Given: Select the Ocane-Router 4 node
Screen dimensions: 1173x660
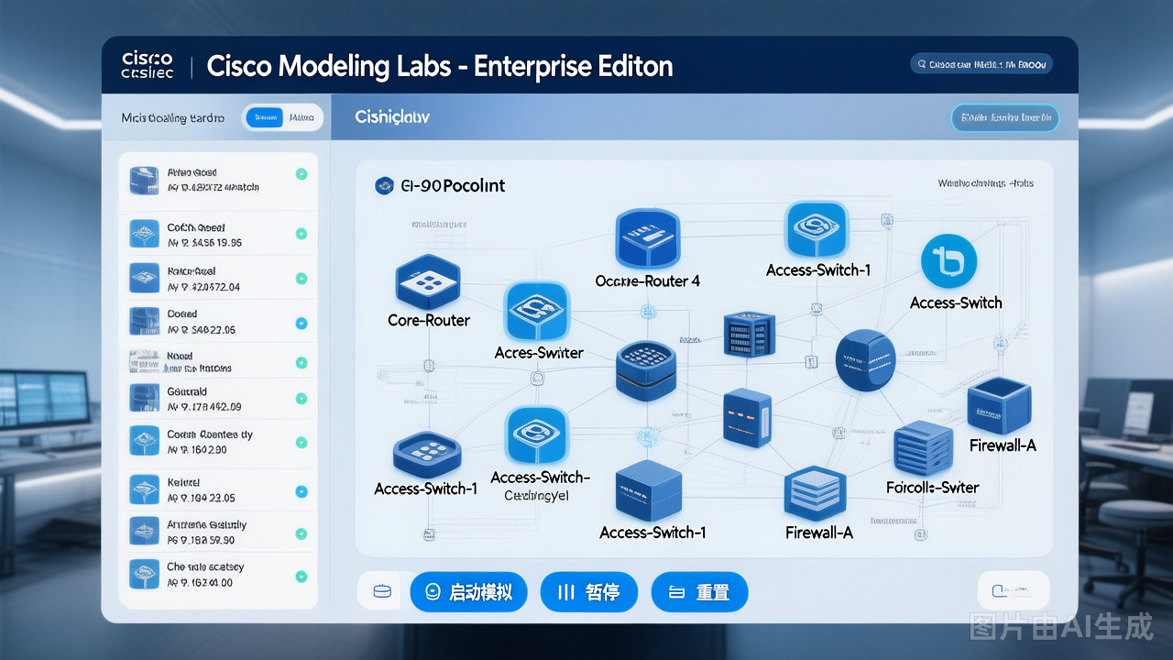Looking at the screenshot, I should pos(647,239).
